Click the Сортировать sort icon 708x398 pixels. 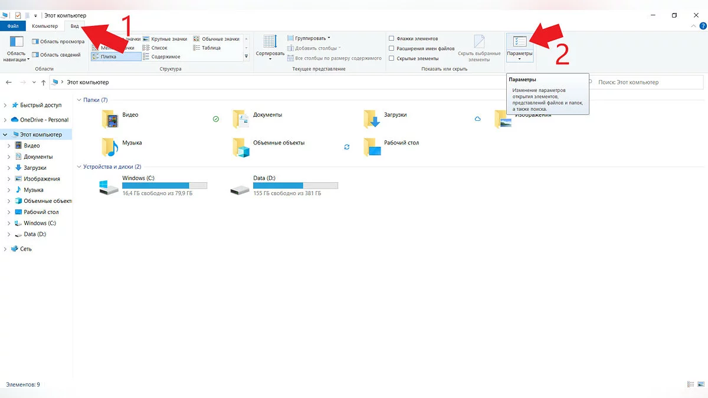pyautogui.click(x=270, y=42)
